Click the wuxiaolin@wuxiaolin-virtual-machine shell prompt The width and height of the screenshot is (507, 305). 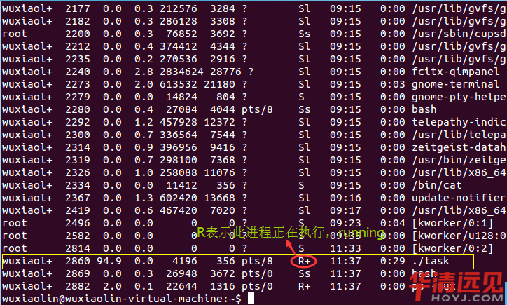coord(120,299)
